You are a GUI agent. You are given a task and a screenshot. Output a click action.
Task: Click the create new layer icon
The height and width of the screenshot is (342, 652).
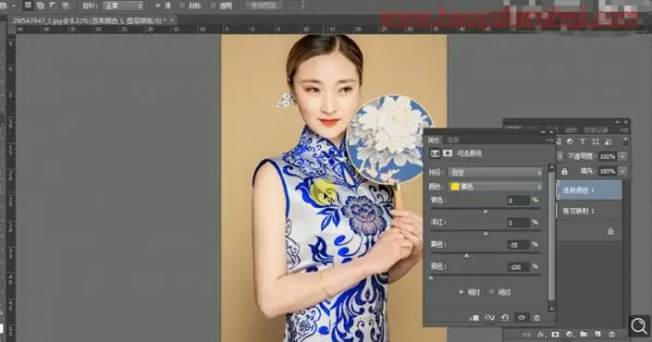pos(597,334)
